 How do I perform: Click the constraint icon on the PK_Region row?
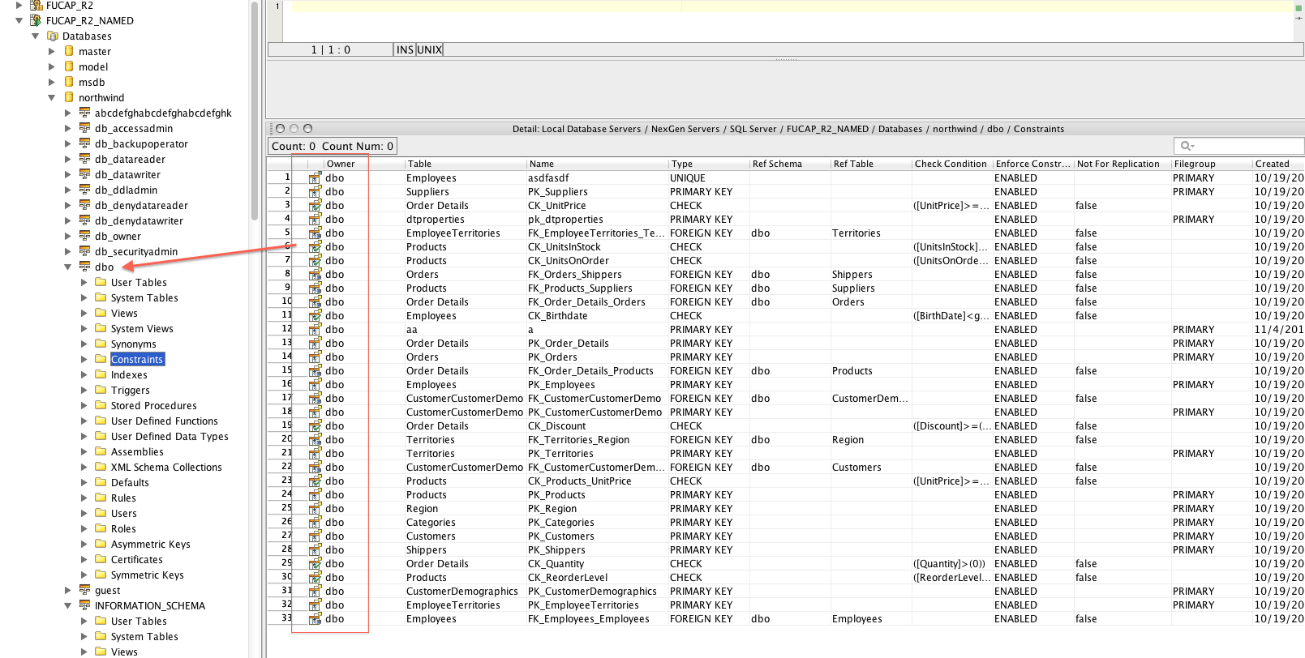click(x=315, y=508)
